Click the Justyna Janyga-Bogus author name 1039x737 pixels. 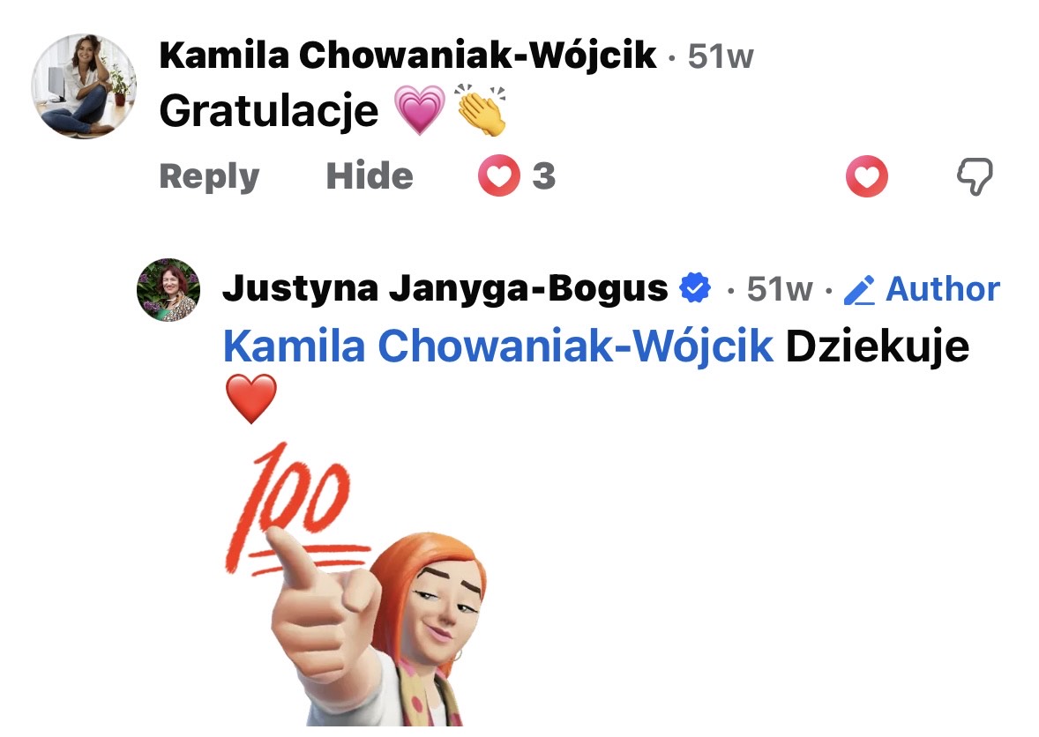(445, 288)
